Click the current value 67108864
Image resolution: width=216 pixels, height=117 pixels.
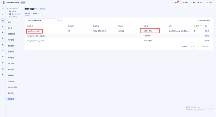[147, 36]
